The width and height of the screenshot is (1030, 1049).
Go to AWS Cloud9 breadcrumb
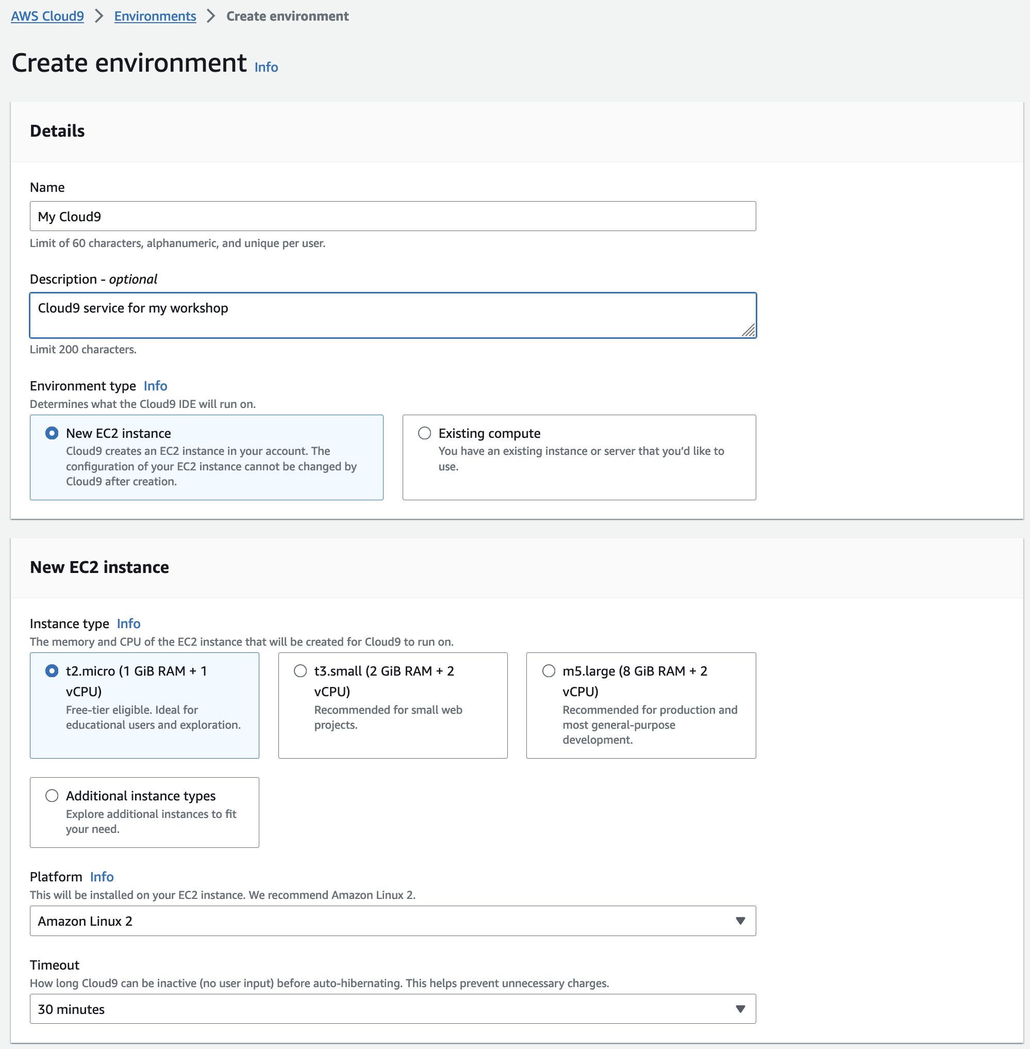coord(47,16)
